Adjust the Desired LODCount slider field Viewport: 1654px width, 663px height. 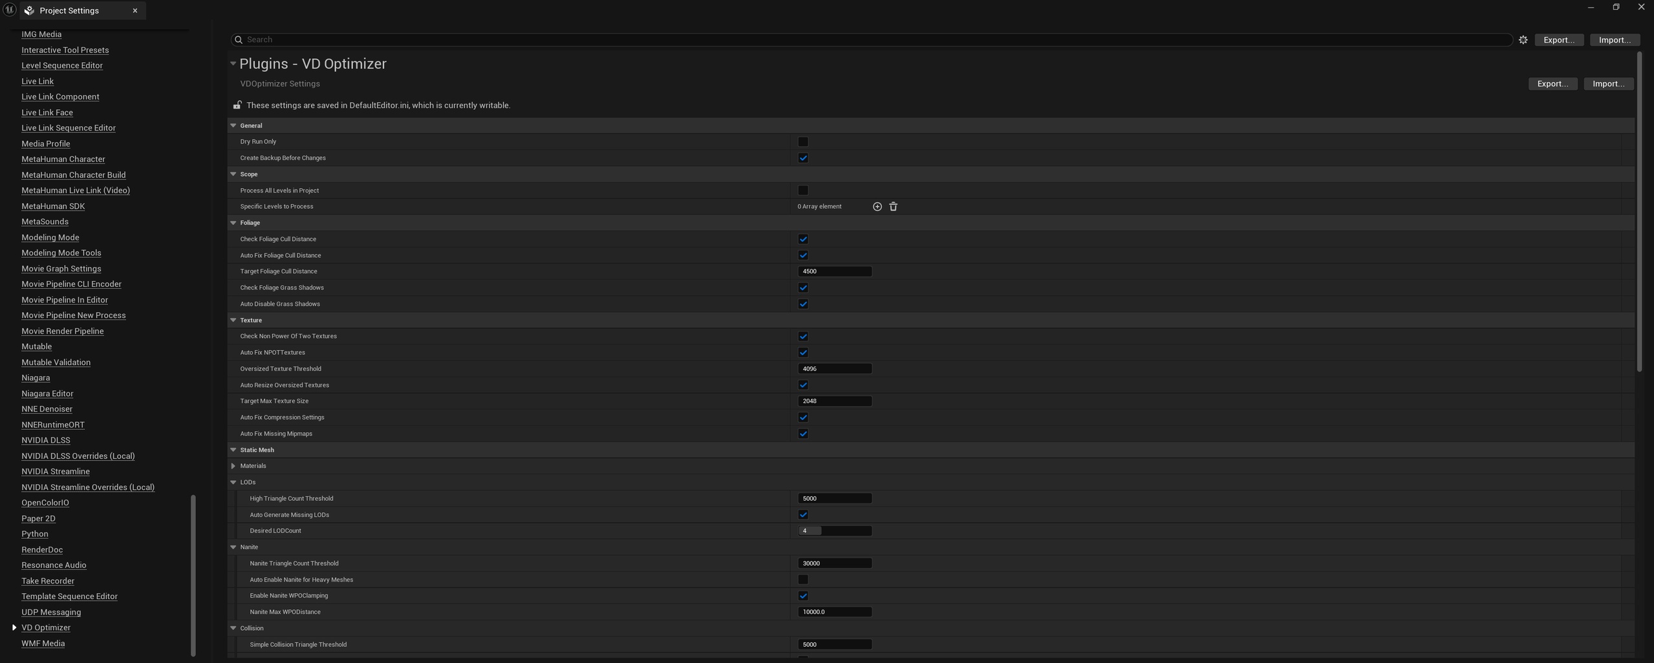(x=834, y=531)
